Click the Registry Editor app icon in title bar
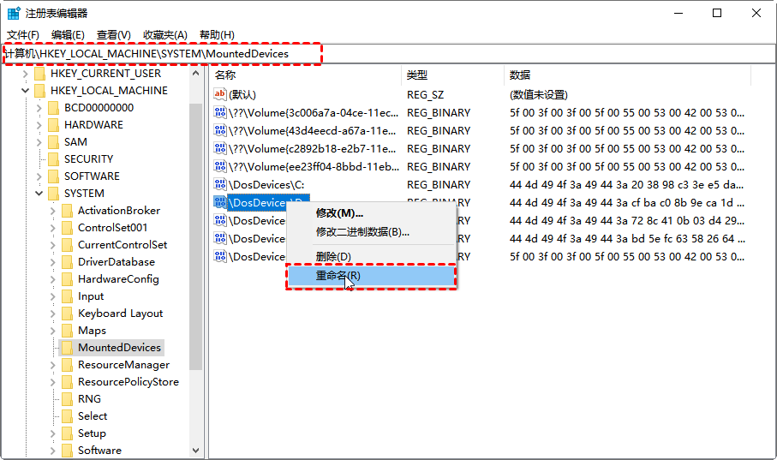This screenshot has width=777, height=460. [x=14, y=14]
